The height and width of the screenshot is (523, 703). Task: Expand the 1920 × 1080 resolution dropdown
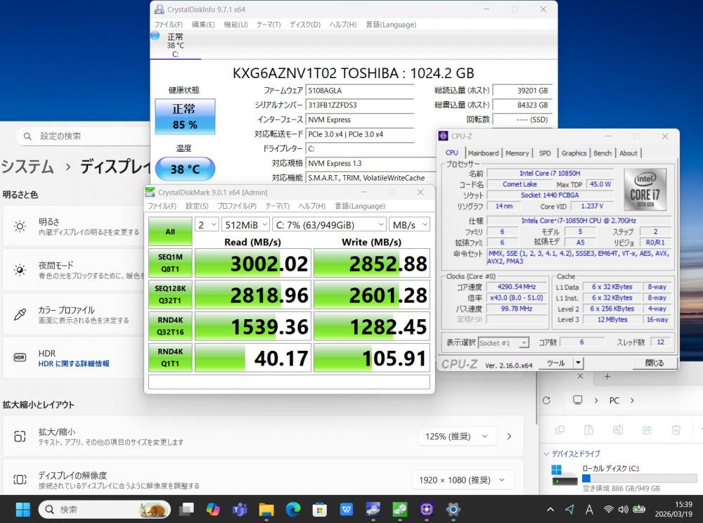point(461,480)
